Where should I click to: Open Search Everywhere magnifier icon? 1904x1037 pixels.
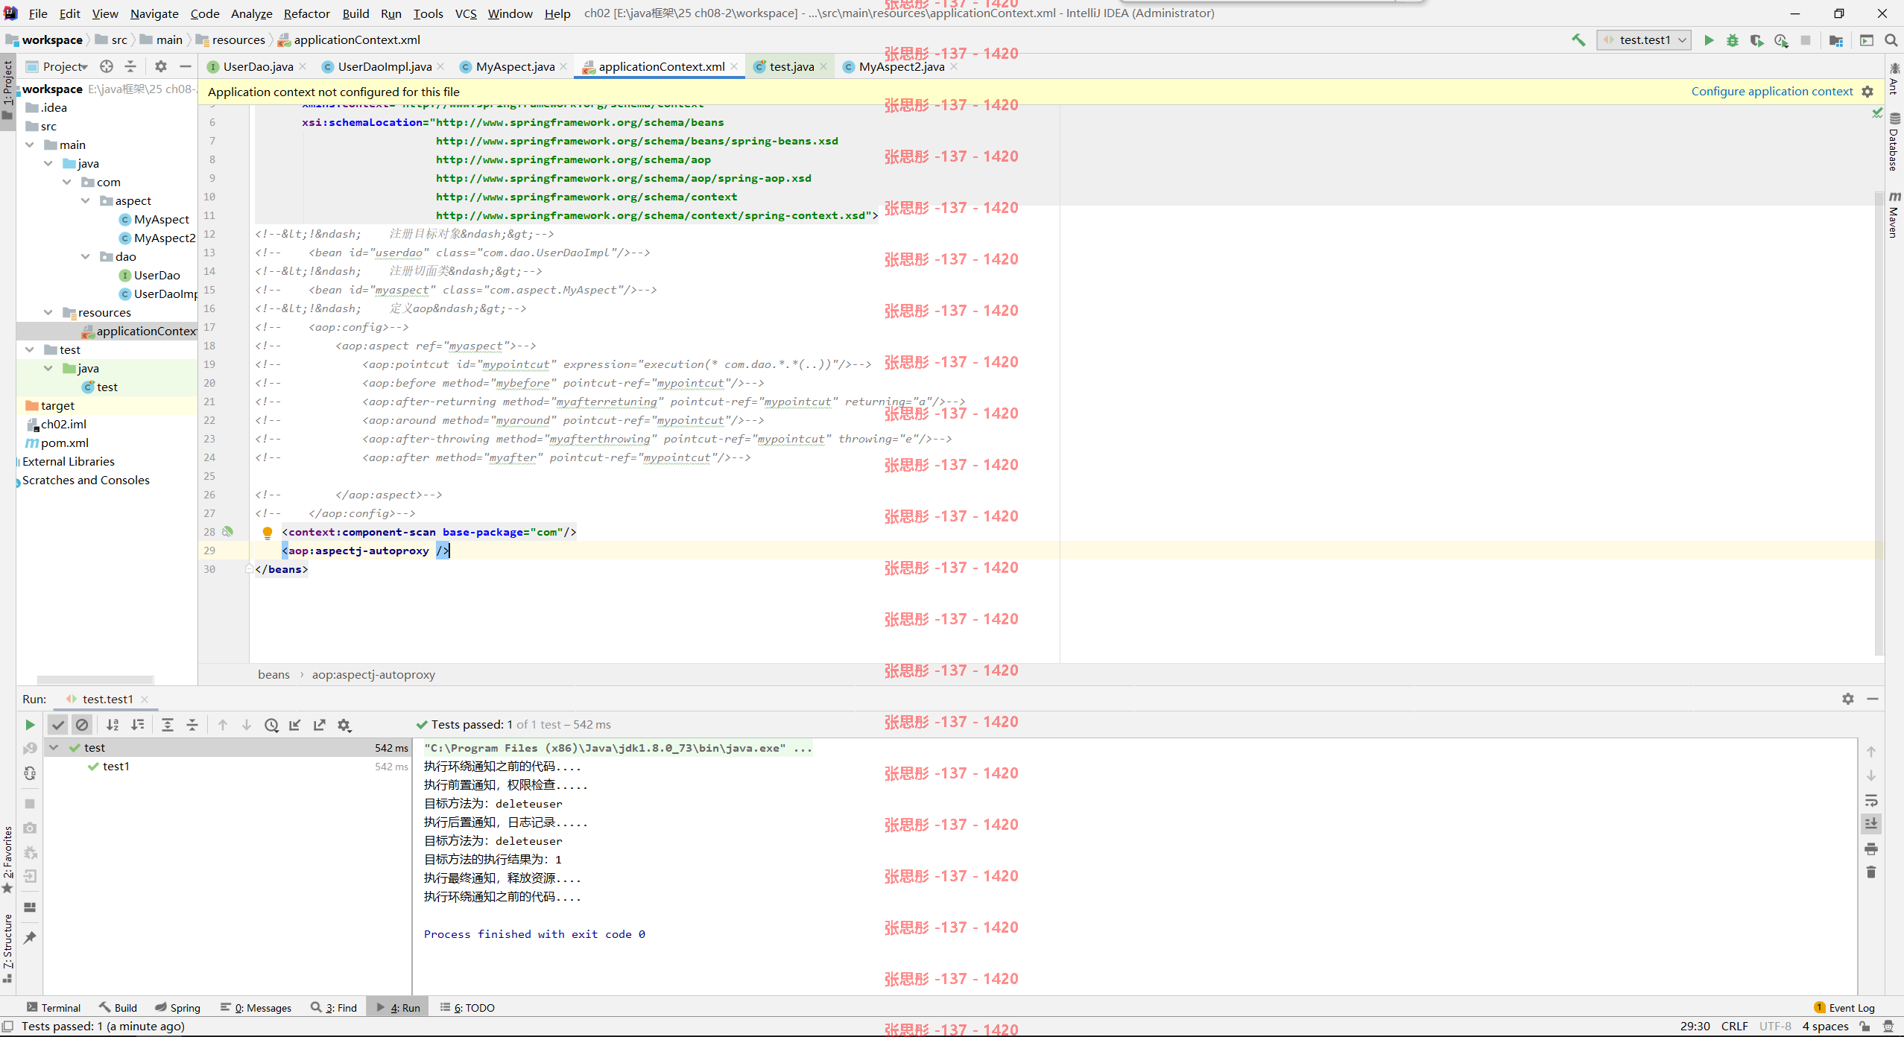pyautogui.click(x=1891, y=40)
